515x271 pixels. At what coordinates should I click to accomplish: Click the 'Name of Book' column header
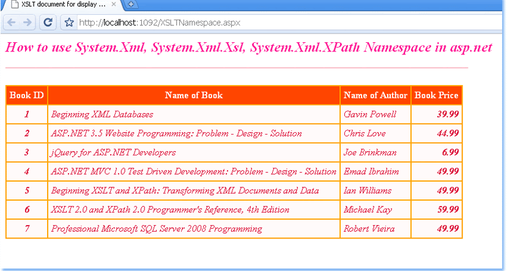click(194, 95)
